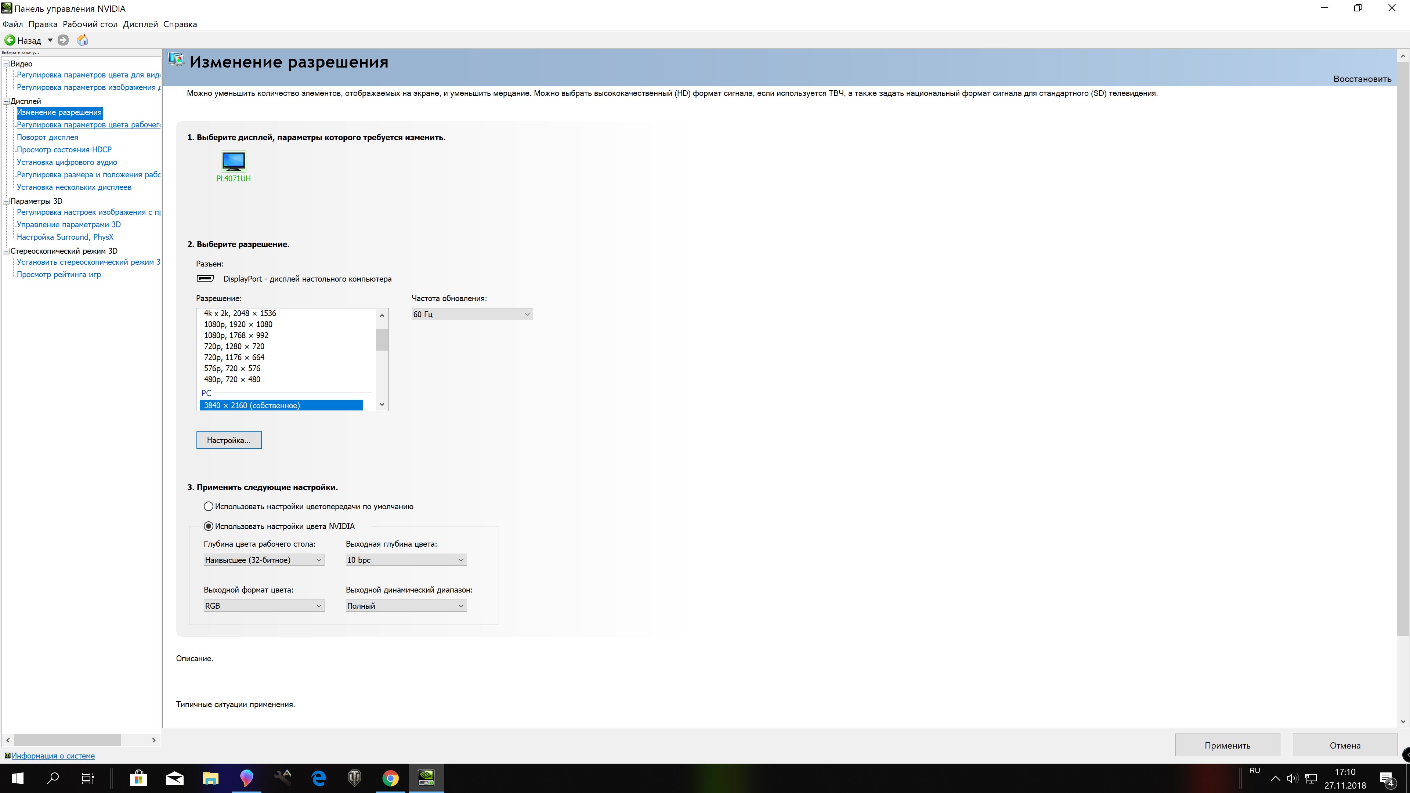Open Google Chrome from the taskbar
The image size is (1410, 793).
click(x=390, y=778)
